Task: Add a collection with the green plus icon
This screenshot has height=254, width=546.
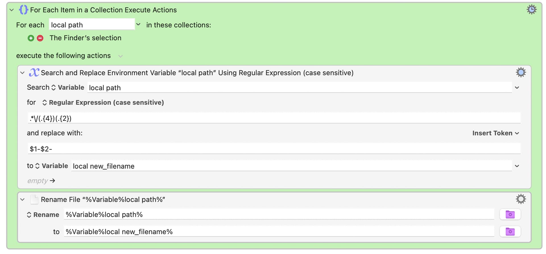Action: [x=31, y=38]
